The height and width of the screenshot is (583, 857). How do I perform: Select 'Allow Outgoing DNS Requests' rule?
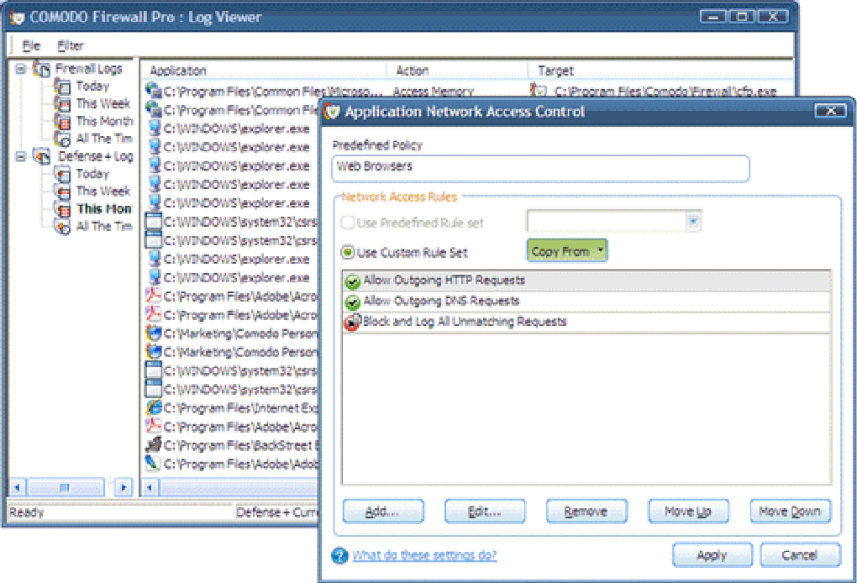tap(586, 301)
